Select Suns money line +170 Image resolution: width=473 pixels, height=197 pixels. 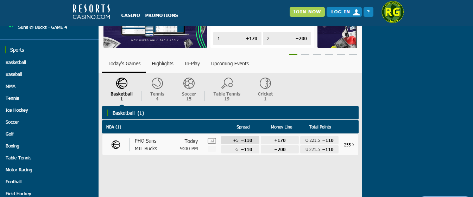[280, 140]
